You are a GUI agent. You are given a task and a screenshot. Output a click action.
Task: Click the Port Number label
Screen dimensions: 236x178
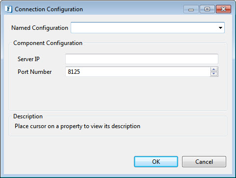tap(35, 72)
